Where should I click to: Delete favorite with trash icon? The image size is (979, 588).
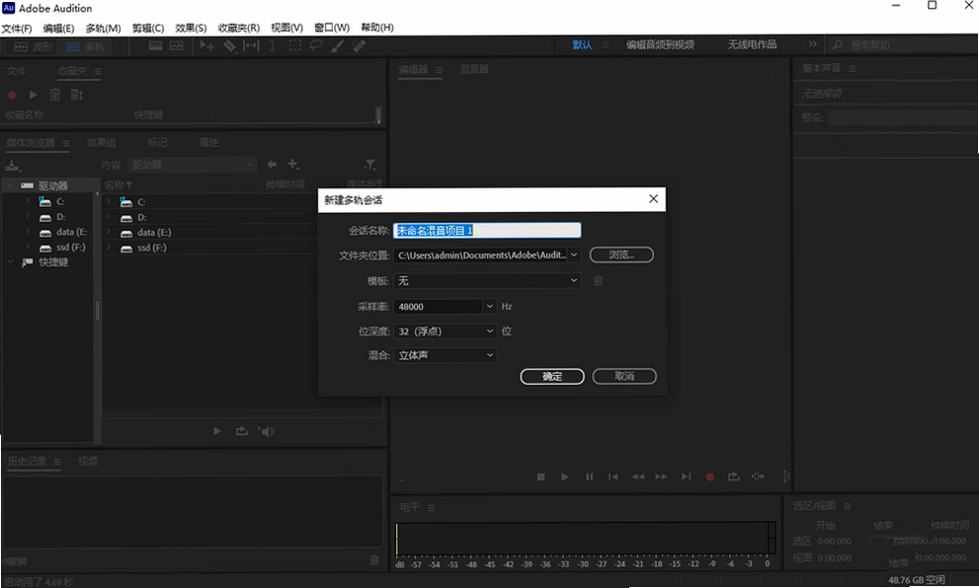[x=55, y=95]
